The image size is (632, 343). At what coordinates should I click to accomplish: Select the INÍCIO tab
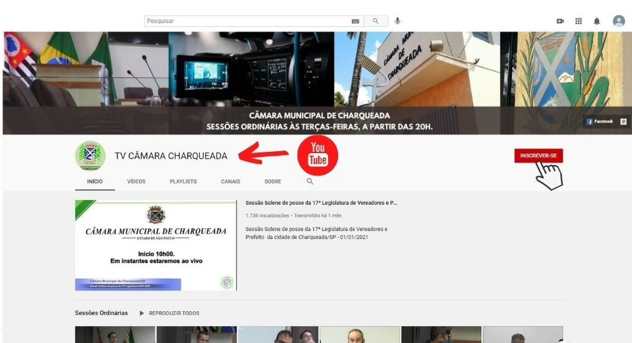(x=95, y=181)
